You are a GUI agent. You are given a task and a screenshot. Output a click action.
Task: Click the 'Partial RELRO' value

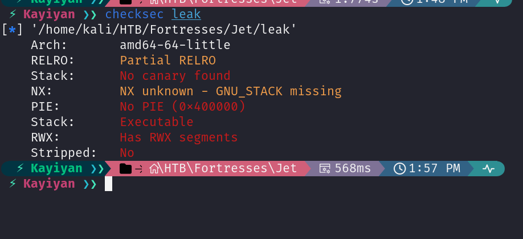coord(167,60)
